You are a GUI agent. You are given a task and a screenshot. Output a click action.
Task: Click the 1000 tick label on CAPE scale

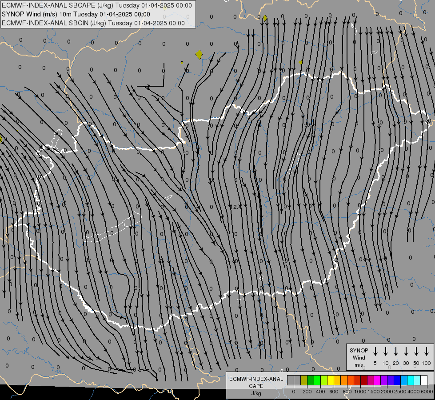[360, 392]
